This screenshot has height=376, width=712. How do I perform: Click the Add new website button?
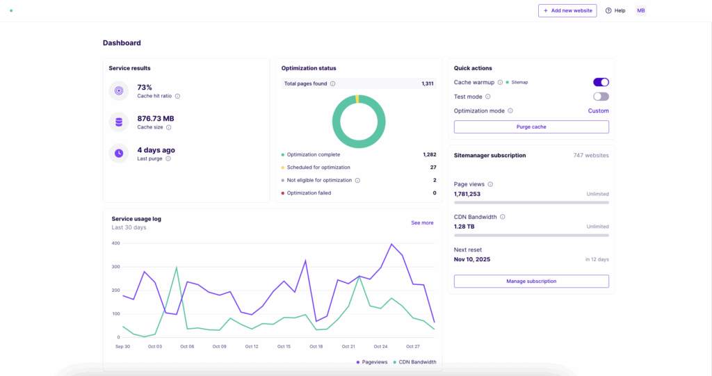tap(567, 10)
